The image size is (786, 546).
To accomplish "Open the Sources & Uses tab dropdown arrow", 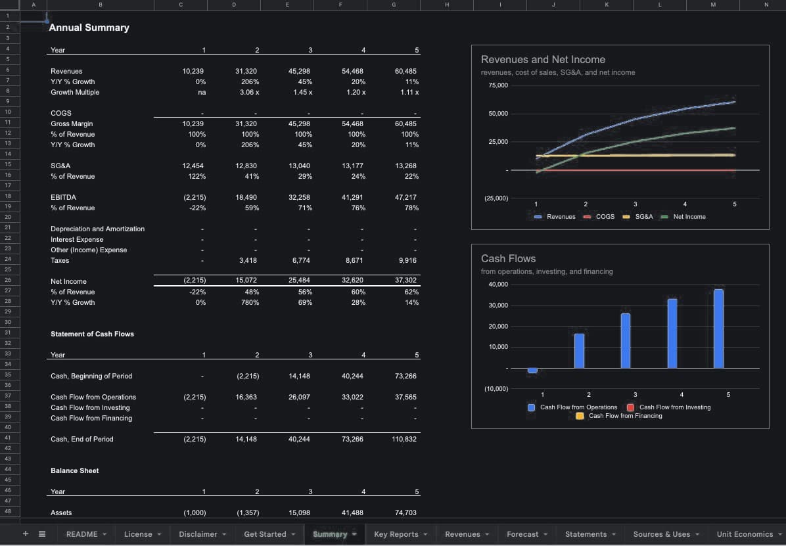I will coord(697,534).
